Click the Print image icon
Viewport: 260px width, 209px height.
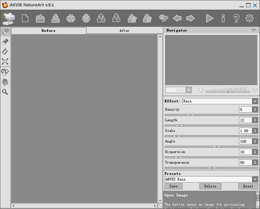(x=71, y=18)
